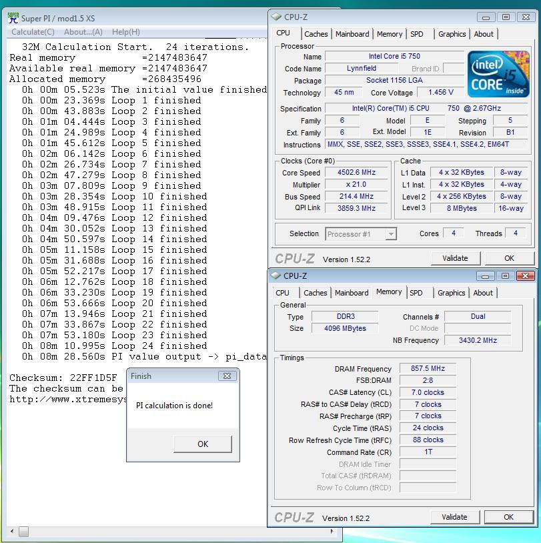
Task: Click the tRFC 88 clocks value
Action: point(428,440)
